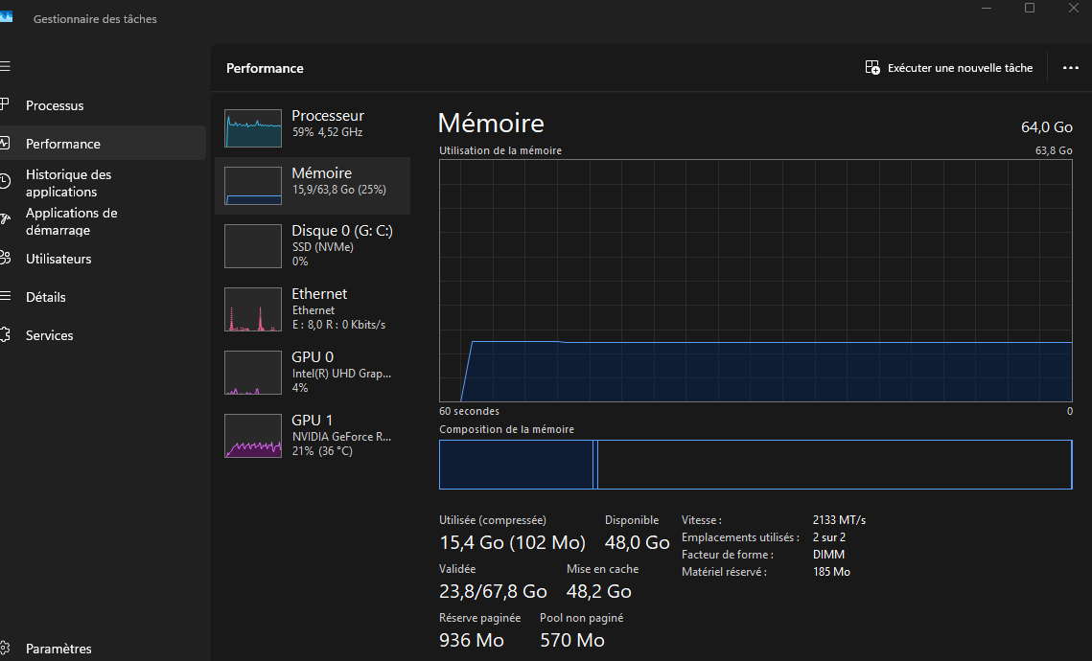This screenshot has height=661, width=1092.
Task: Click the DIMM form factor value
Action: coord(828,555)
